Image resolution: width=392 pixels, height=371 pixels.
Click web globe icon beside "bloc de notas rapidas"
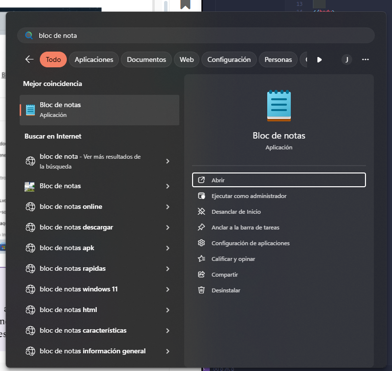[30, 268]
